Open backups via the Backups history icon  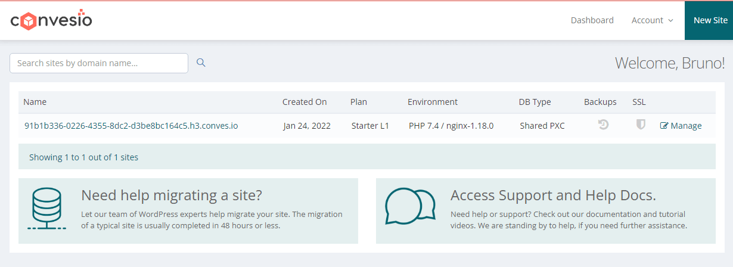(603, 125)
